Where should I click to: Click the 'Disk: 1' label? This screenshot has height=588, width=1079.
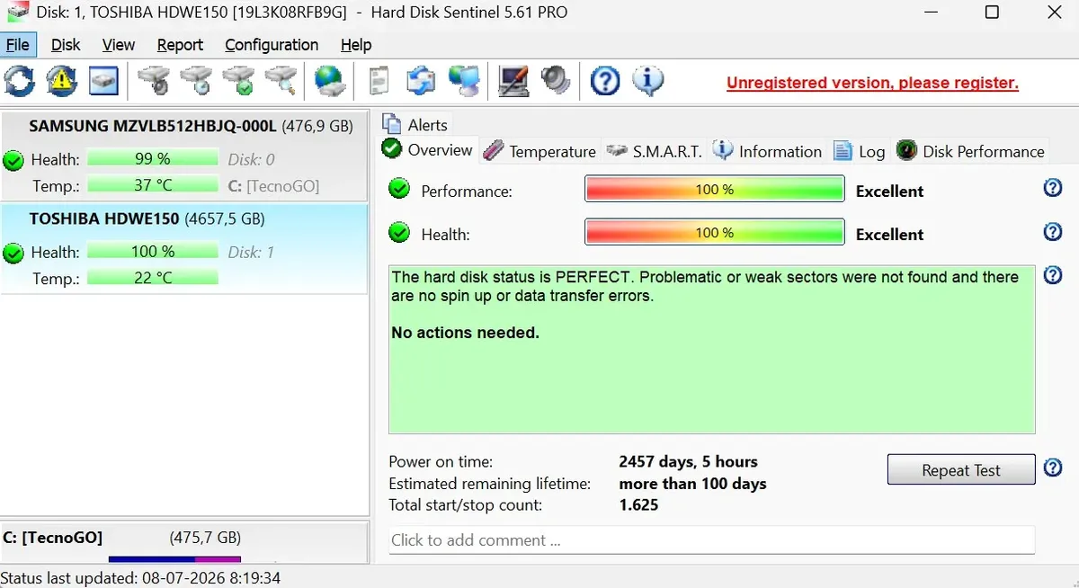pos(251,253)
